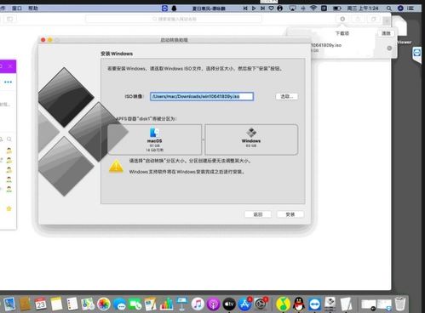Click Safari sidebar toggle icon
This screenshot has width=425, height=313.
tap(9, 19)
